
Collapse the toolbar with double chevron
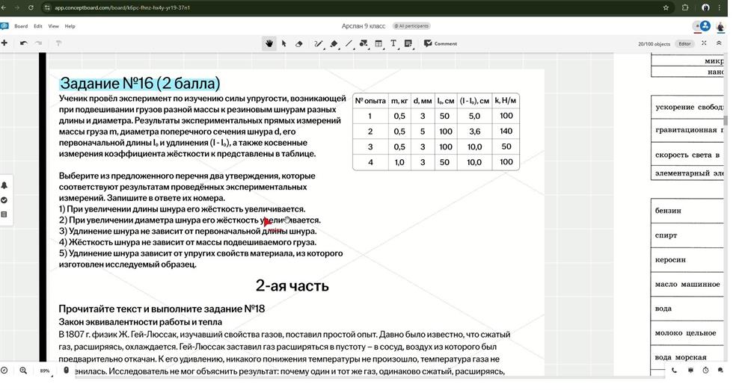pos(719,43)
